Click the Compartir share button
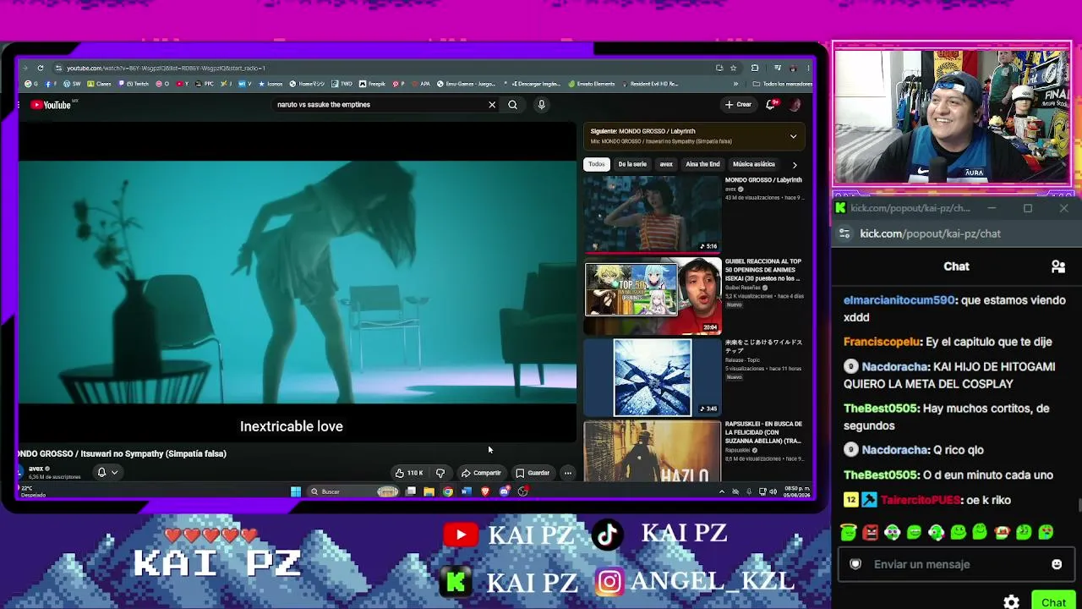 [x=481, y=473]
